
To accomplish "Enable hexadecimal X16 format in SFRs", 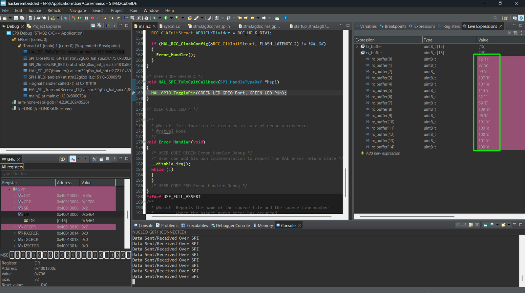I will pyautogui.click(x=73, y=159).
